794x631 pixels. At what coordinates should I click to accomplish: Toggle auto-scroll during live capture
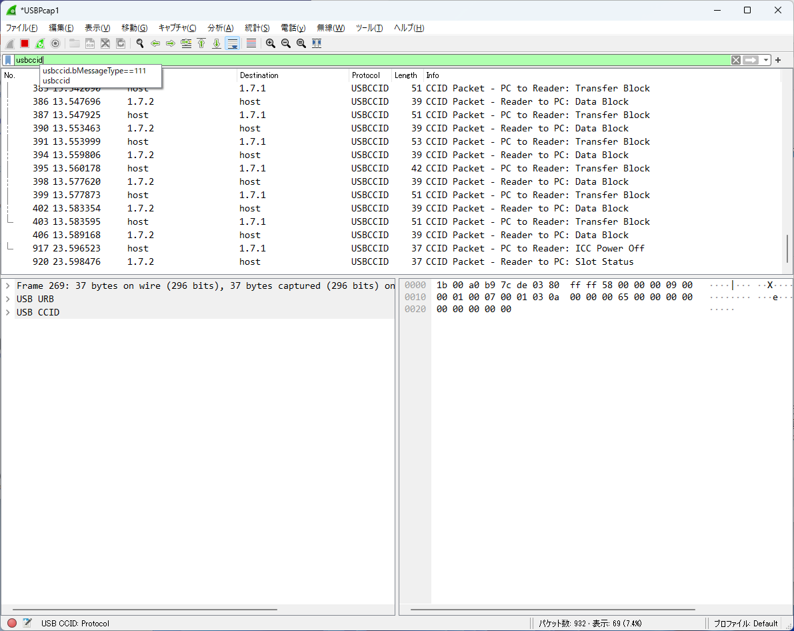coord(233,43)
